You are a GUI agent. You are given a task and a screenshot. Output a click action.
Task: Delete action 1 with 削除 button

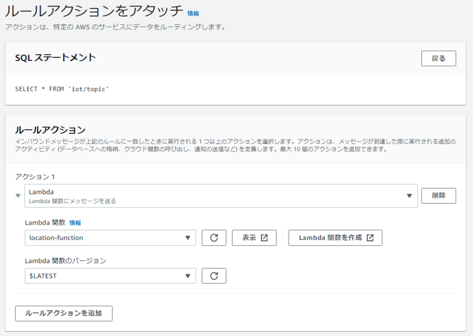(x=438, y=196)
